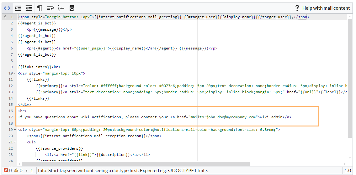Click '{{#agent_is_bot}}' on line 2

click(x=37, y=23)
